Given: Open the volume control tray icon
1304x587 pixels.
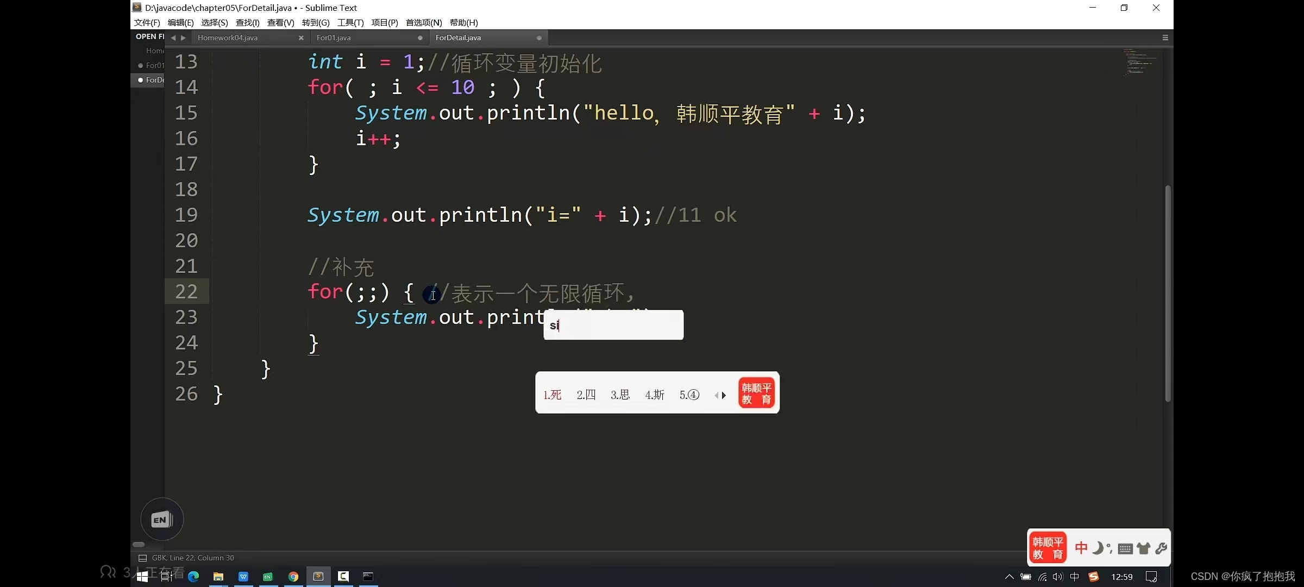Looking at the screenshot, I should point(1057,577).
